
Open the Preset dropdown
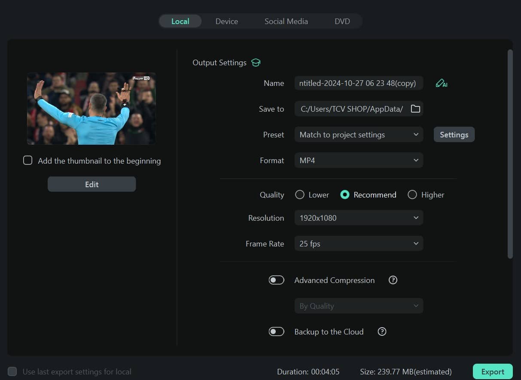359,135
